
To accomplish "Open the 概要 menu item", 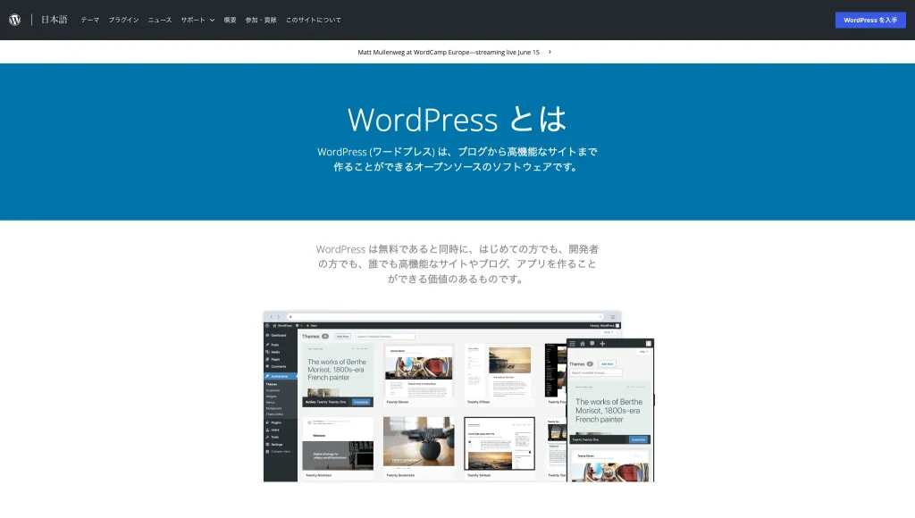I will click(230, 20).
